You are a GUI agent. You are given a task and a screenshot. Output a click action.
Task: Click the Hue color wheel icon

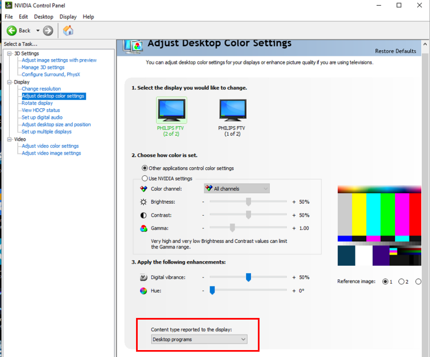point(143,291)
